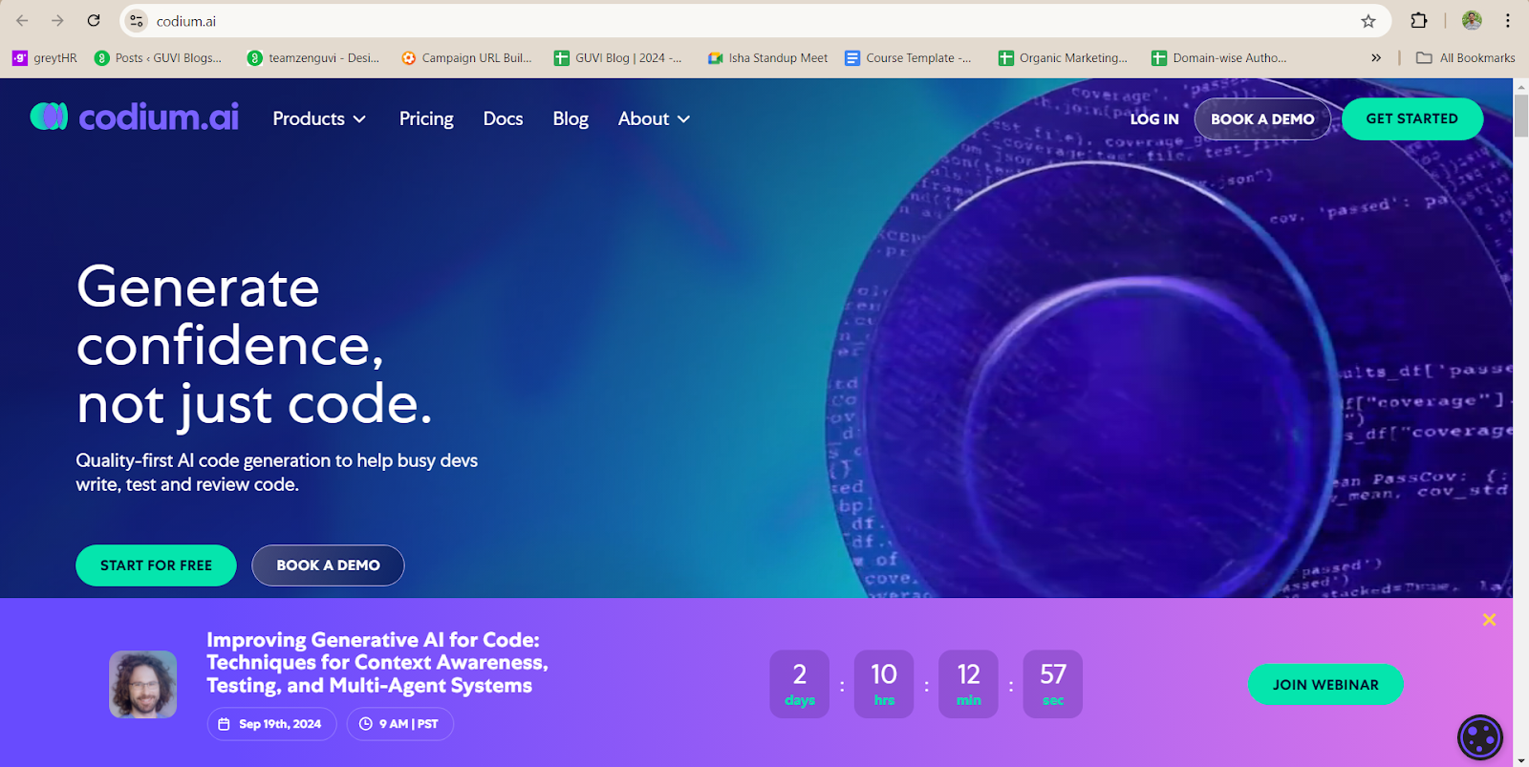Viewport: 1529px width, 767px height.
Task: Open the Chrome profile avatar
Action: 1472,21
